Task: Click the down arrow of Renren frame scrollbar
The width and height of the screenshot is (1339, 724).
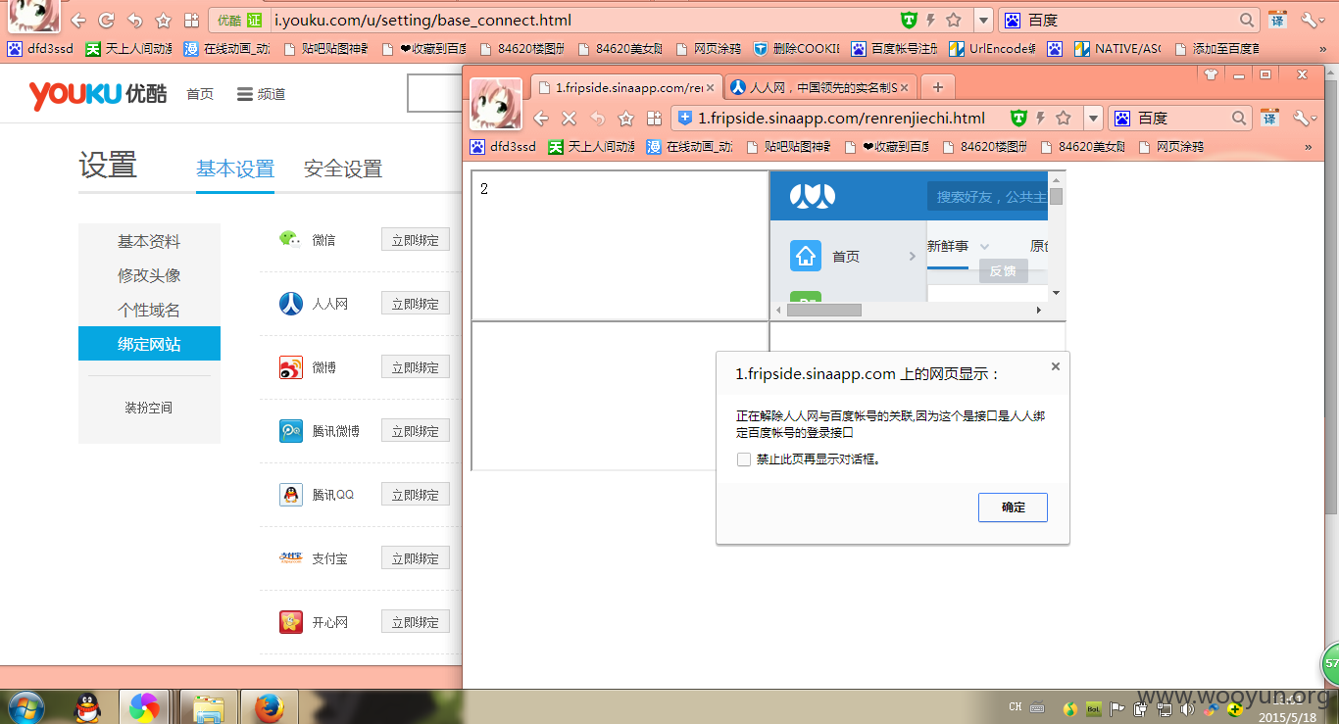Action: click(1056, 293)
